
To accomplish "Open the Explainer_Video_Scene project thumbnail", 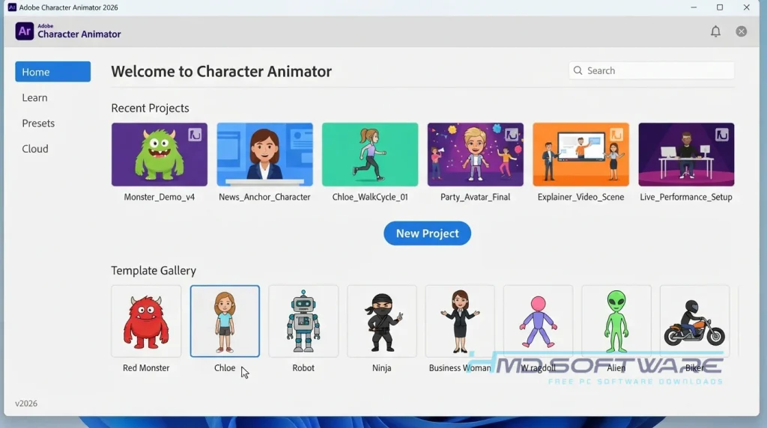I will tap(580, 154).
